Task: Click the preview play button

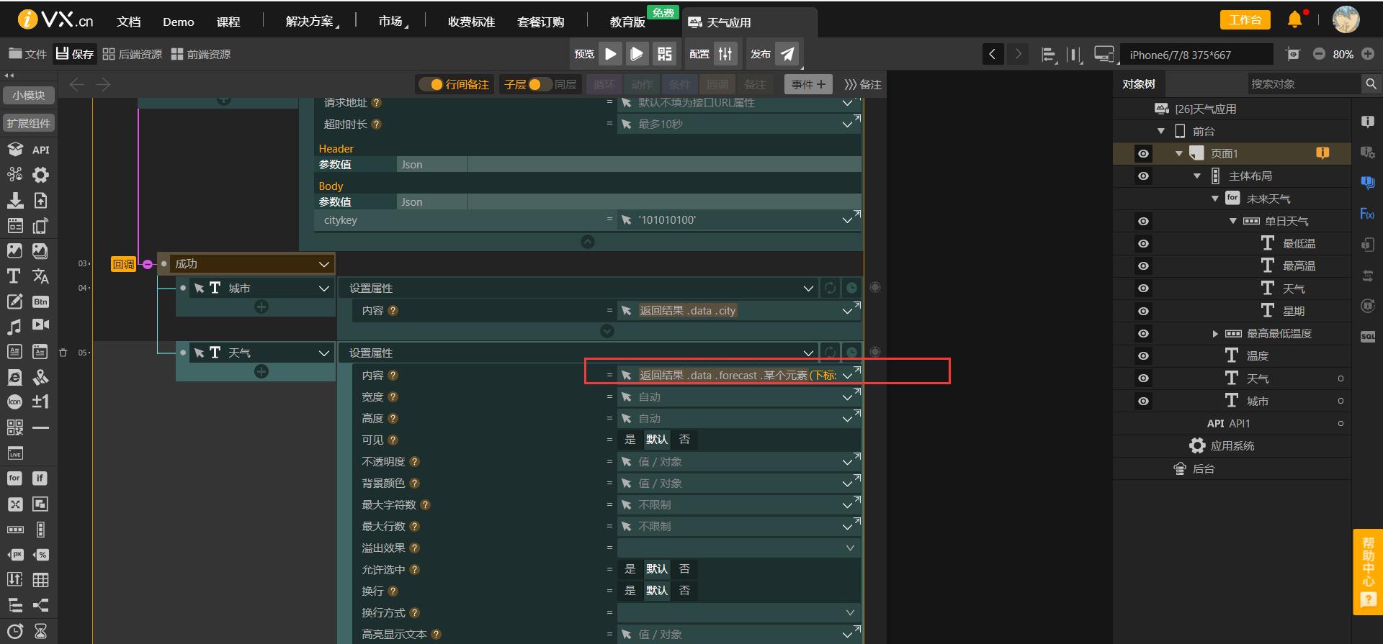Action: (x=610, y=54)
